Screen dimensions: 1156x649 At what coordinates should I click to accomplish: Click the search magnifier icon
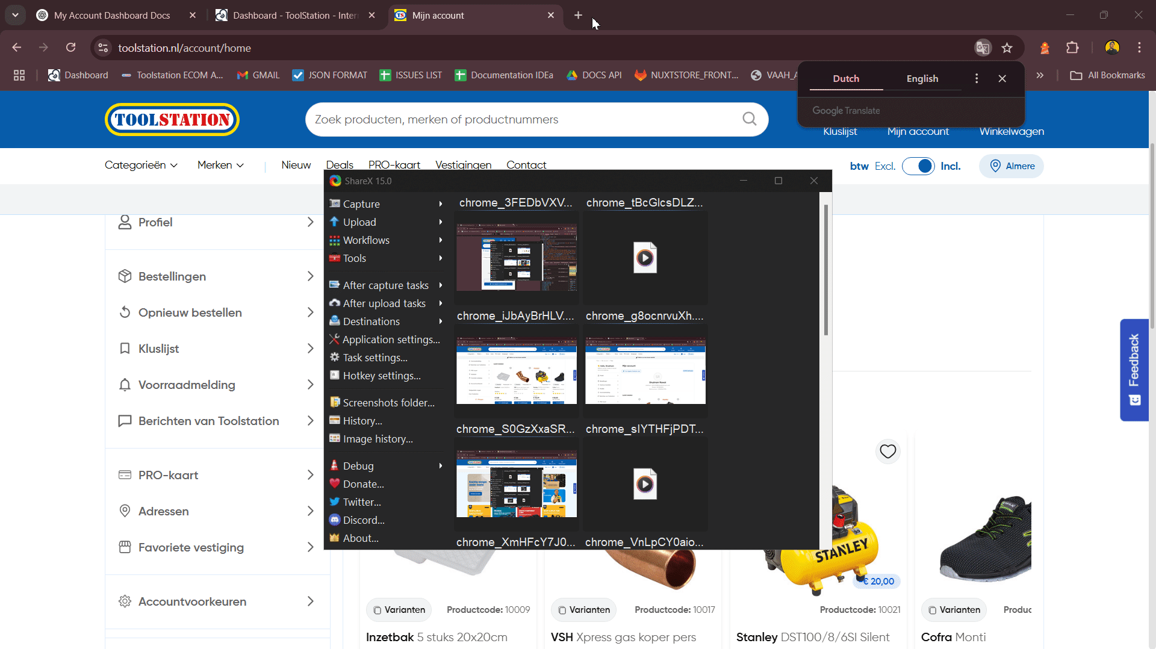(749, 119)
